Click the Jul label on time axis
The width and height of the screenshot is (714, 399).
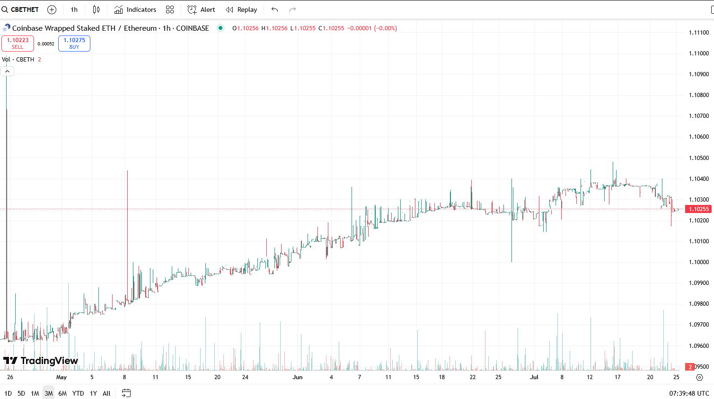tap(534, 377)
